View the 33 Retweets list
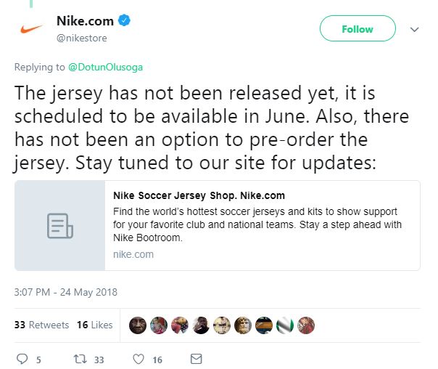This screenshot has height=369, width=438. click(x=42, y=325)
